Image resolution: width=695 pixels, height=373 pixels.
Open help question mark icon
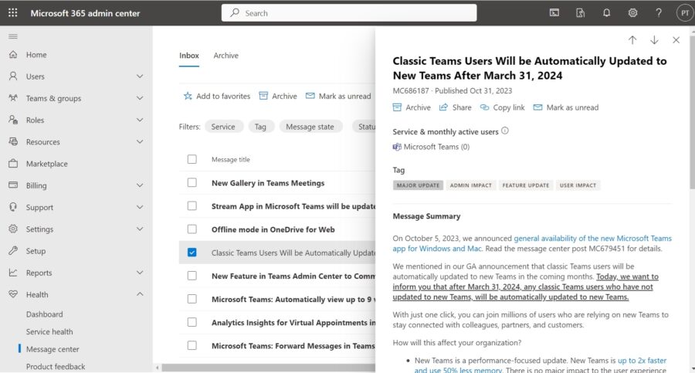(659, 13)
